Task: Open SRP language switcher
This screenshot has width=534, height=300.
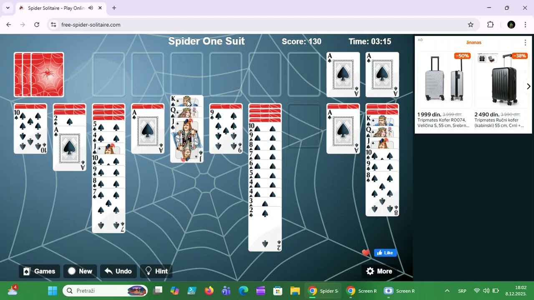Action: pyautogui.click(x=462, y=291)
